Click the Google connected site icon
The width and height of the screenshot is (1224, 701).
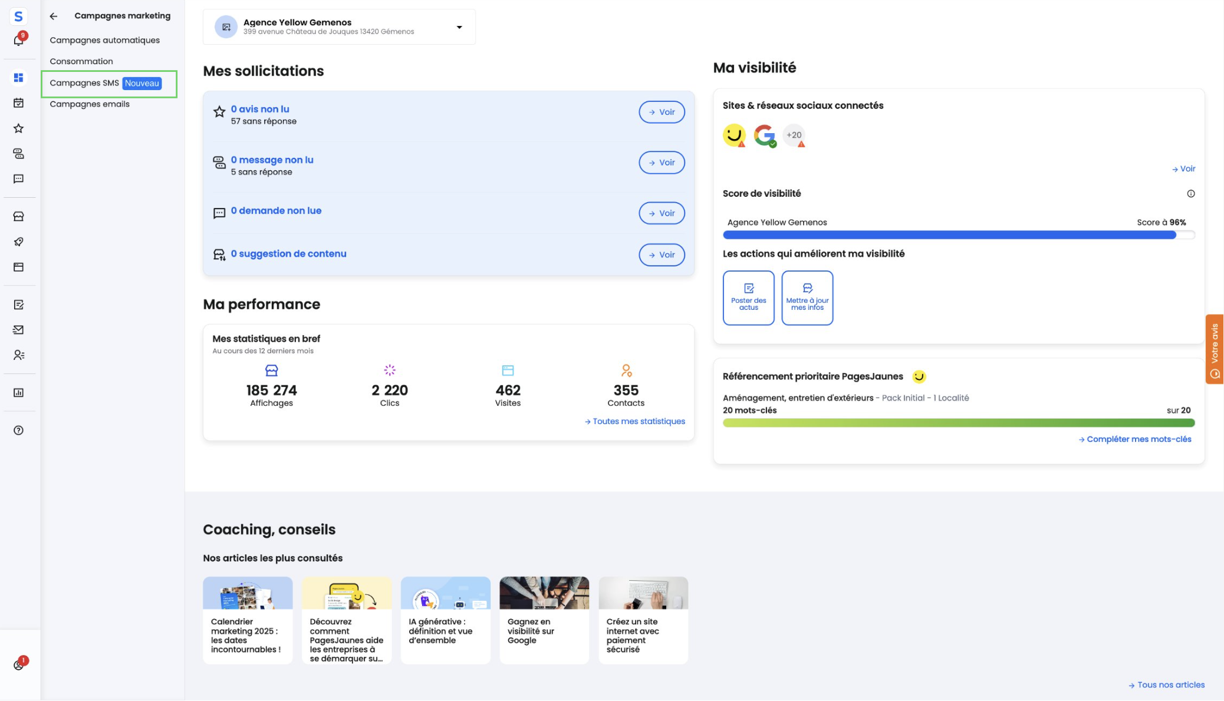[765, 135]
